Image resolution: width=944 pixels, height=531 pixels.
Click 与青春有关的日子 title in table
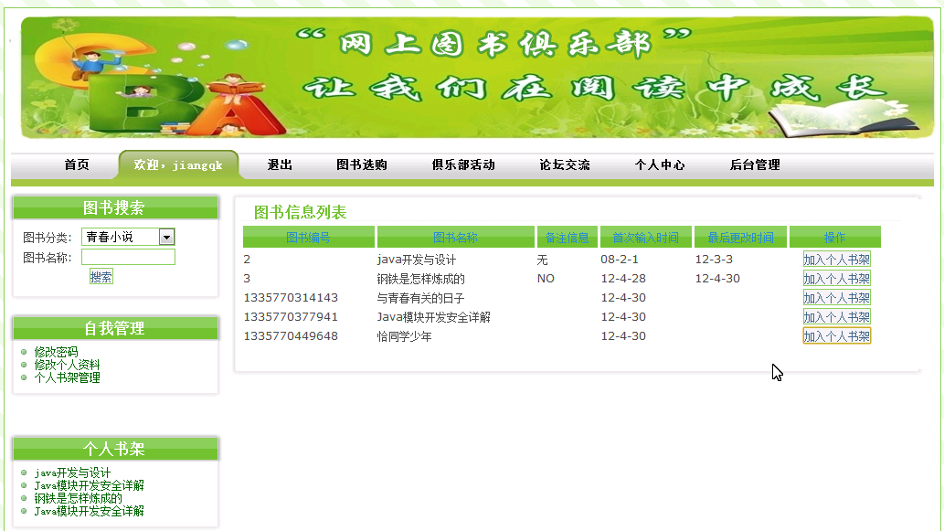420,298
